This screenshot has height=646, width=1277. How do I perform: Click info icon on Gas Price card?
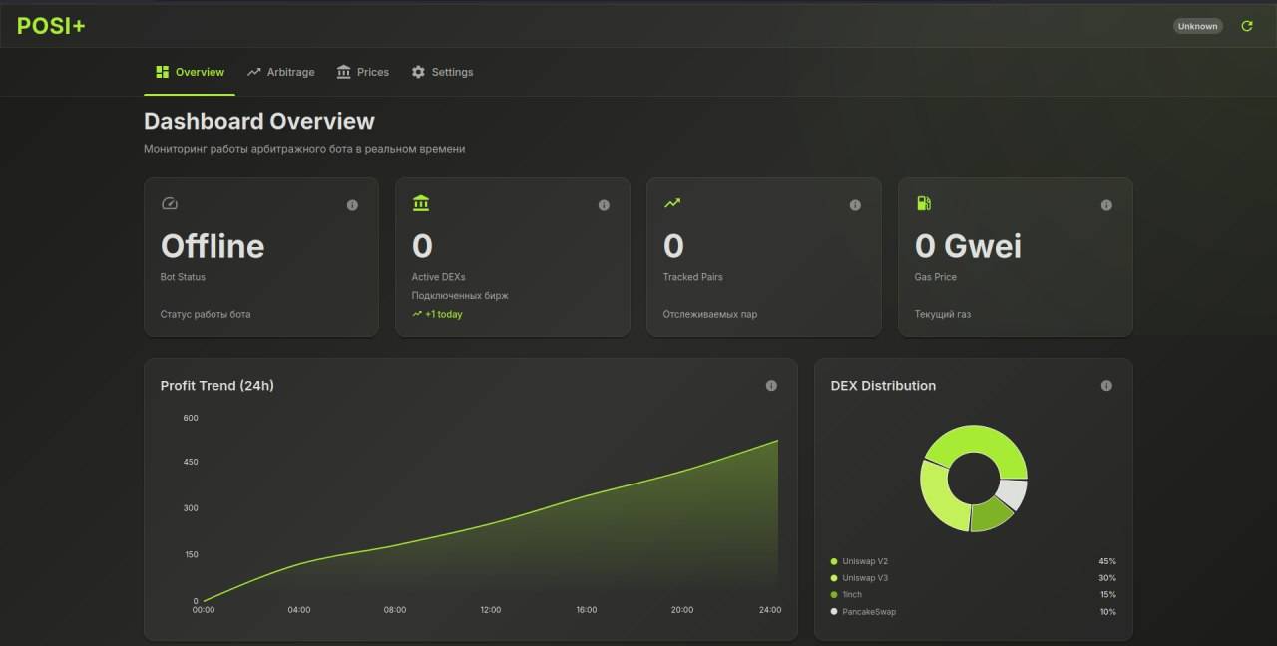click(x=1106, y=205)
